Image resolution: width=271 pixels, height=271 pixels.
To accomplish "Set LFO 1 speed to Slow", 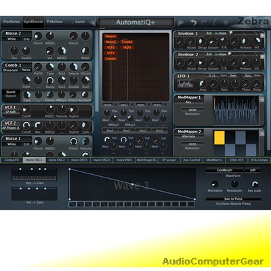I will coord(257,76).
